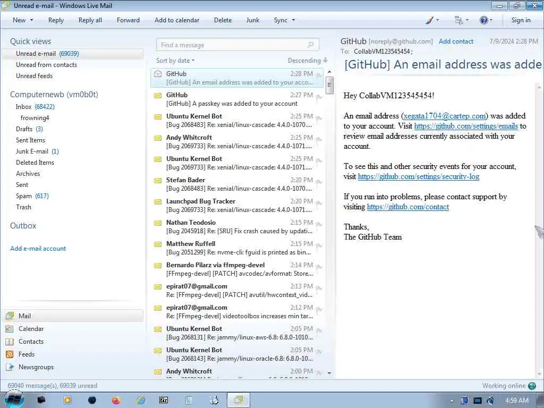Flag the Matthew Ruffell message
The width and height of the screenshot is (544, 408).
[x=319, y=247]
